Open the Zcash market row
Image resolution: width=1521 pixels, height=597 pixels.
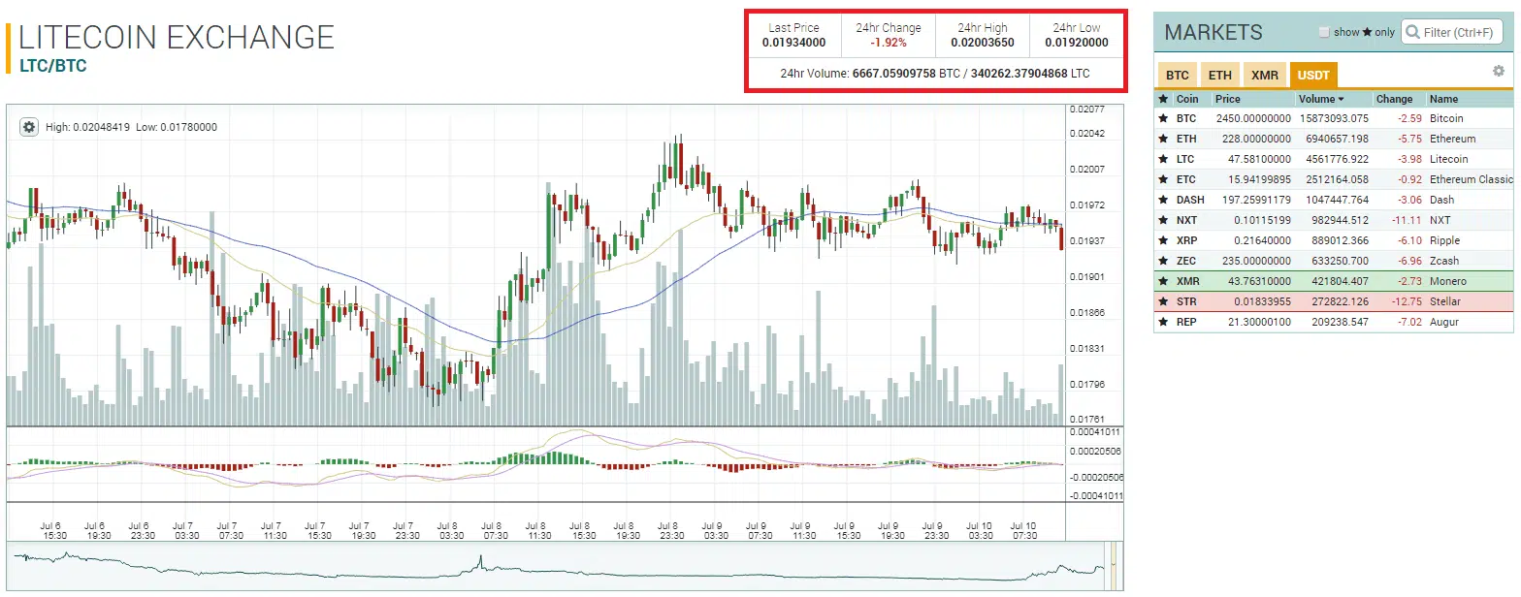[x=1333, y=261]
